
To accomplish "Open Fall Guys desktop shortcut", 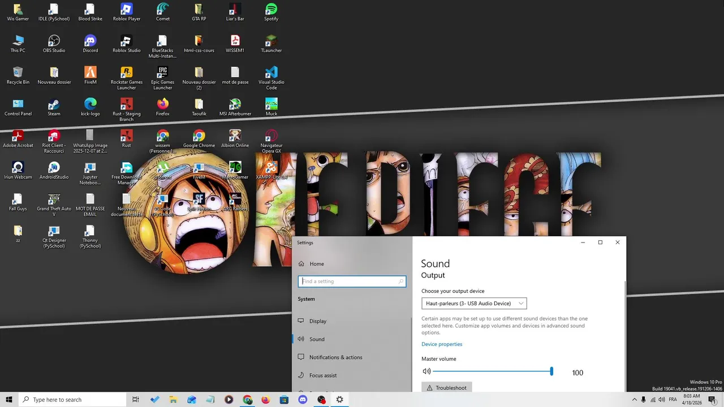I will 18,202.
